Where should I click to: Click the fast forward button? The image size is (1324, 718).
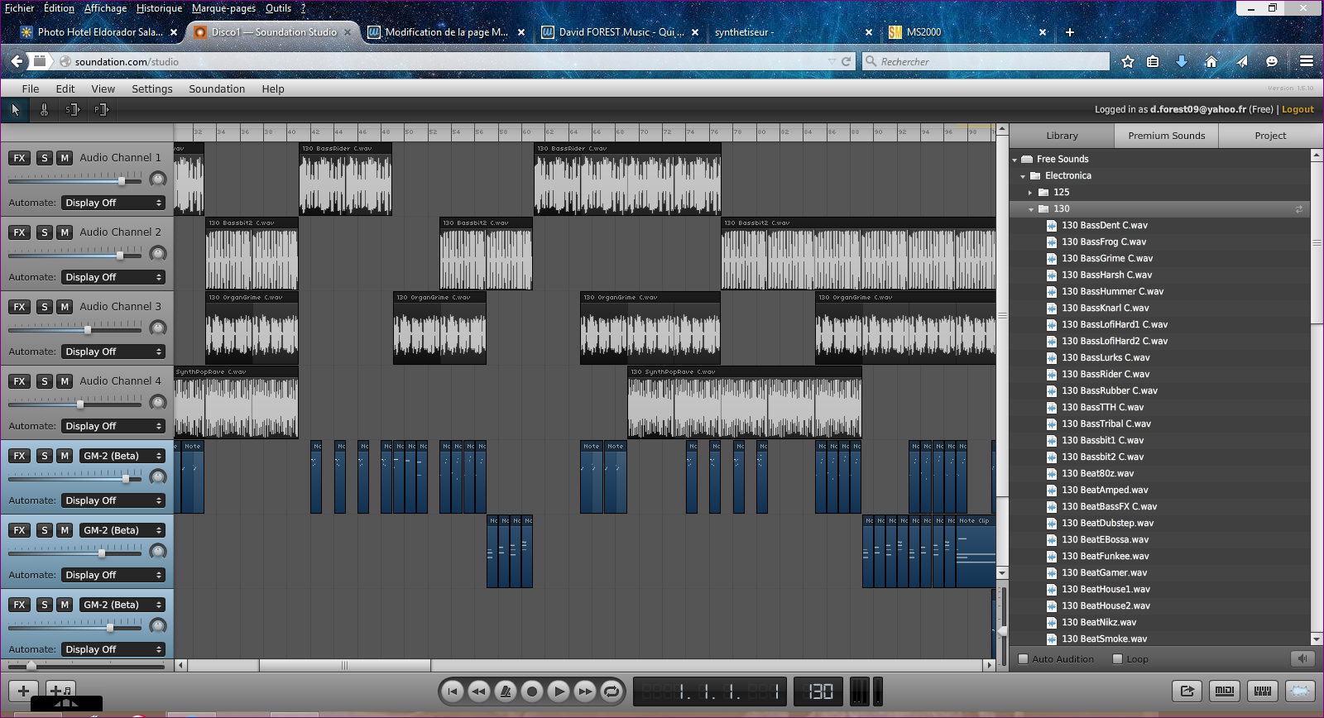click(x=585, y=692)
